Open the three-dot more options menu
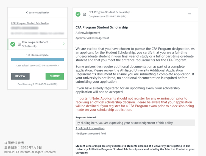The image size is (206, 156). 189,14
